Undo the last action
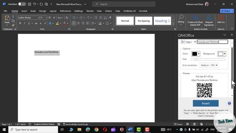The height and width of the screenshot is (133, 236). point(34,4)
